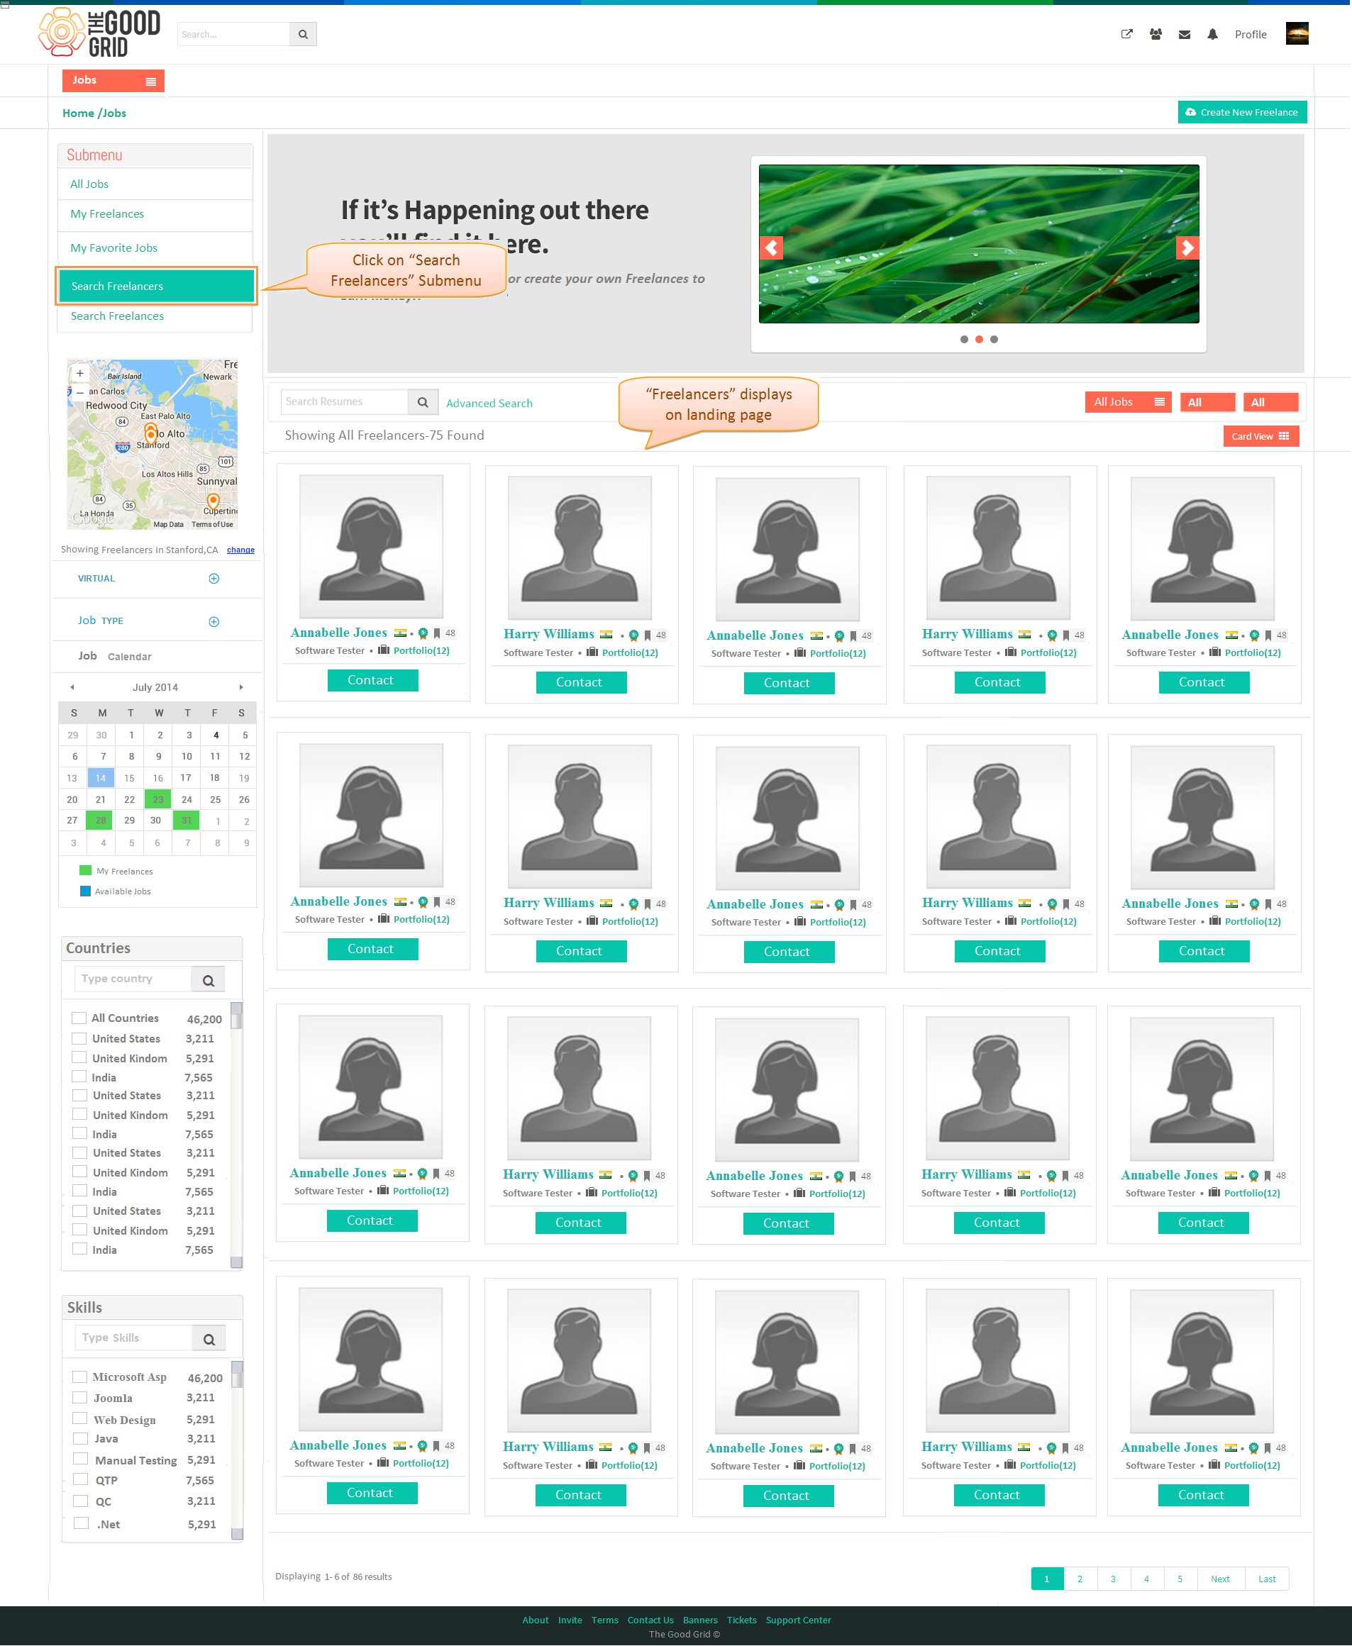Zoom in on the map with plus

(79, 374)
